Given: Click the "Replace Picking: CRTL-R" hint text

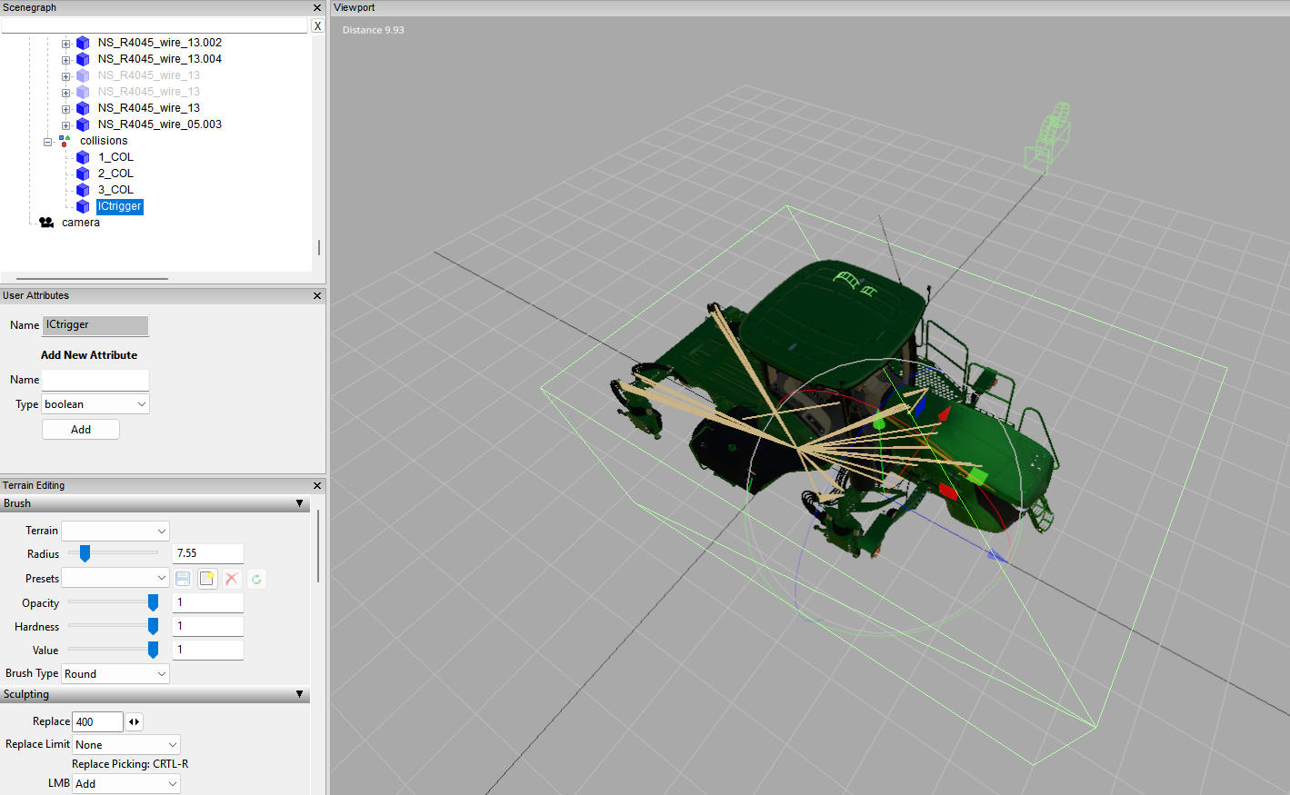Looking at the screenshot, I should coord(130,764).
